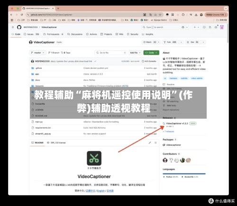The image size is (237, 206).
Task: Open the videocaptioner package link
Action: [173, 145]
